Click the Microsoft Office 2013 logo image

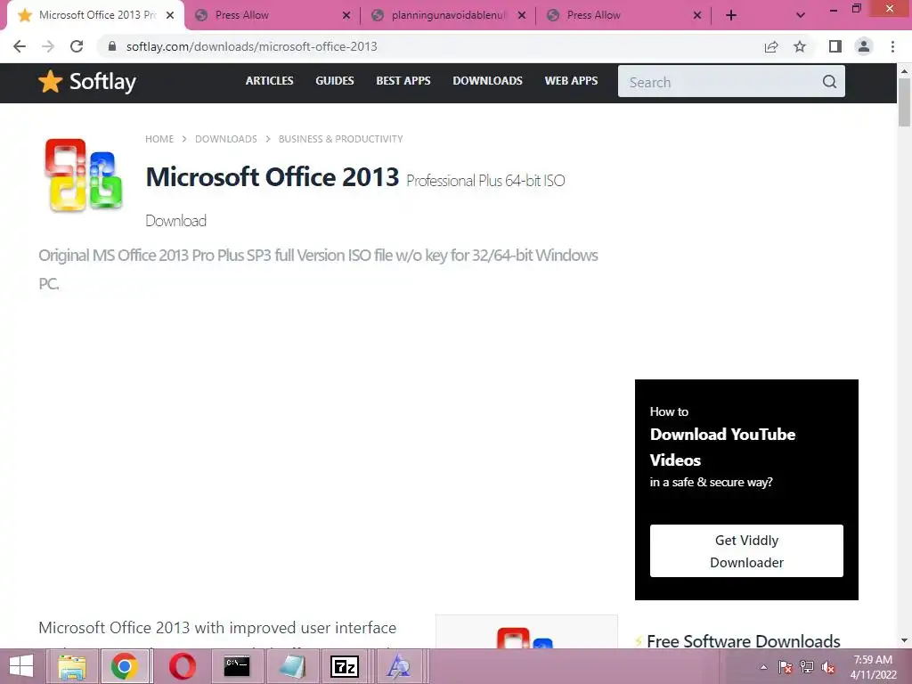(x=83, y=175)
